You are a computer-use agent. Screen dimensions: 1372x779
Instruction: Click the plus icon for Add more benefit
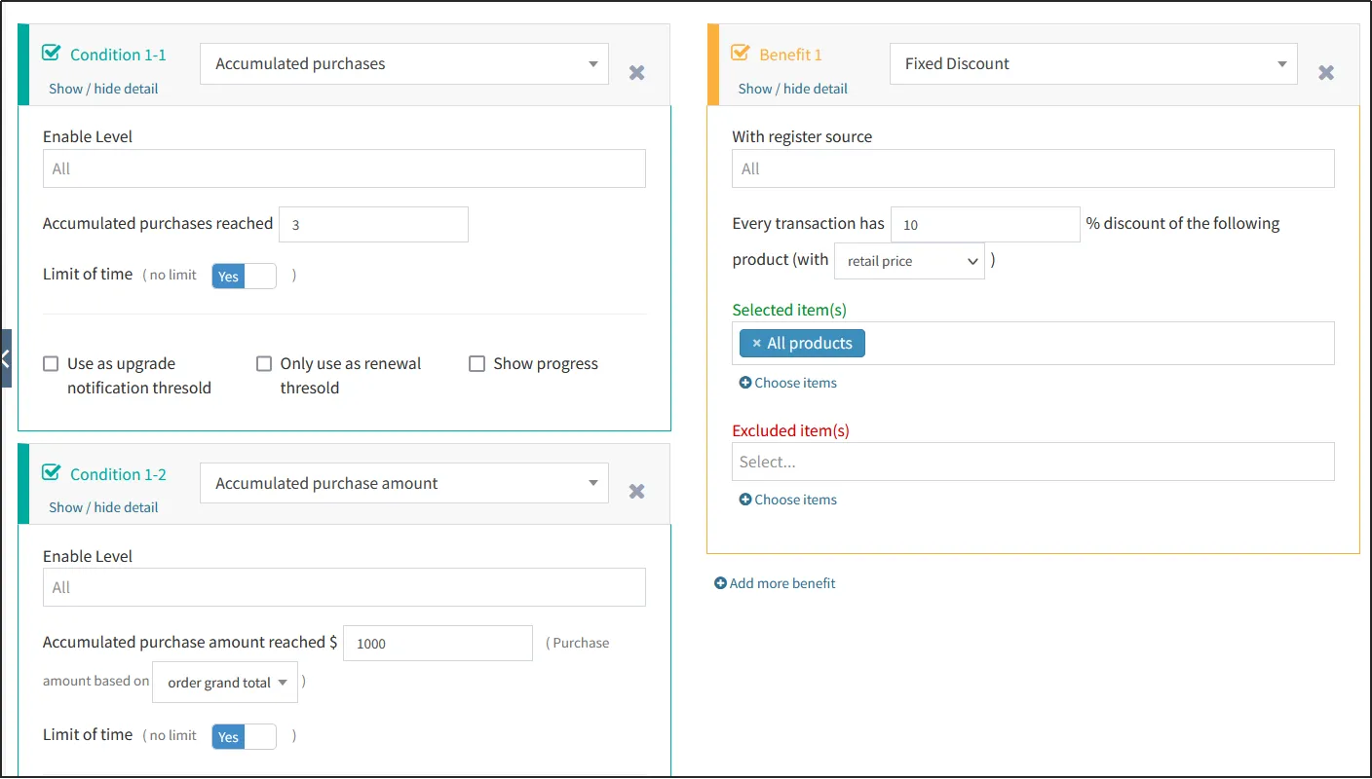(x=720, y=584)
